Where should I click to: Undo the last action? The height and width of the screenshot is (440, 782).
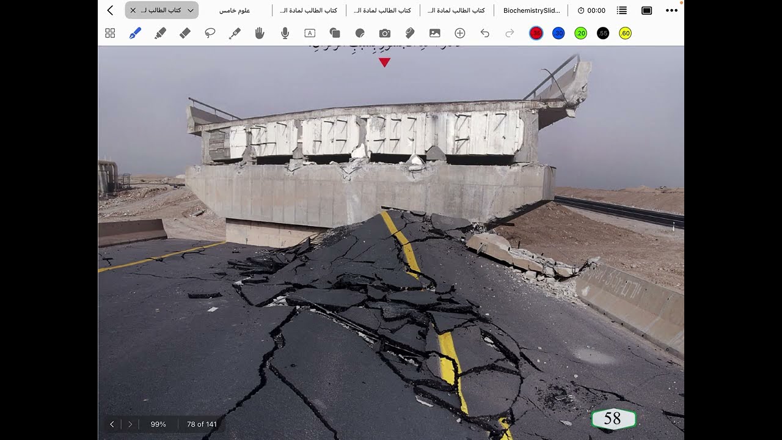coord(485,33)
